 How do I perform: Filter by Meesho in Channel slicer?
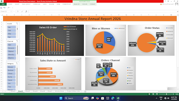12,55
